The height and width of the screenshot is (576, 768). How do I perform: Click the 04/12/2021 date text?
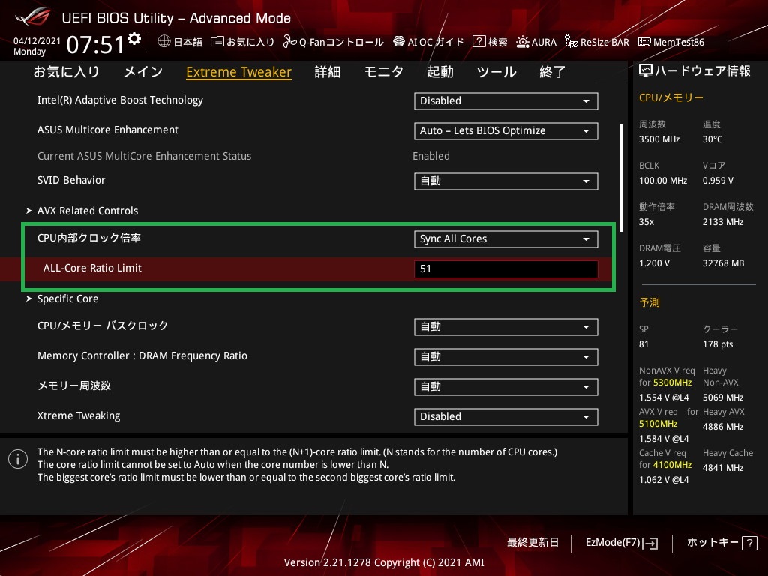tap(37, 41)
